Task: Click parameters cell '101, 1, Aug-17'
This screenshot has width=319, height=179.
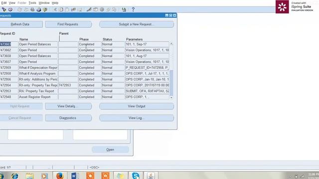Action: [x=147, y=56]
